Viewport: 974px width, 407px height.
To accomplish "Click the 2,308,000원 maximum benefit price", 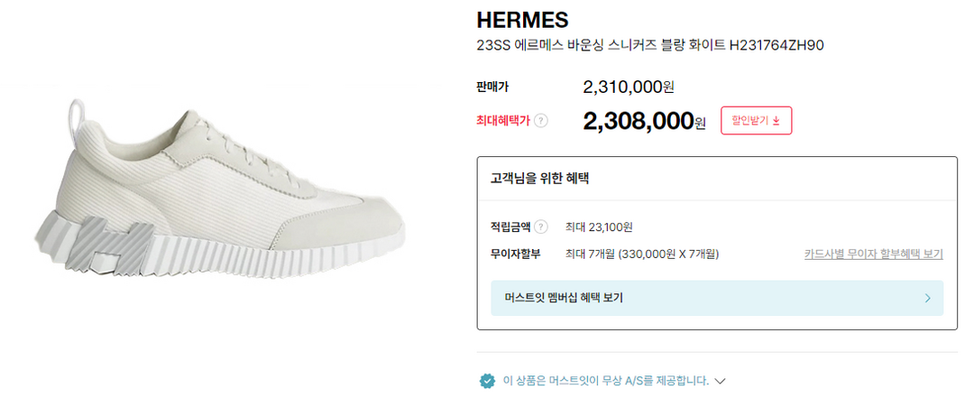I will (x=644, y=121).
